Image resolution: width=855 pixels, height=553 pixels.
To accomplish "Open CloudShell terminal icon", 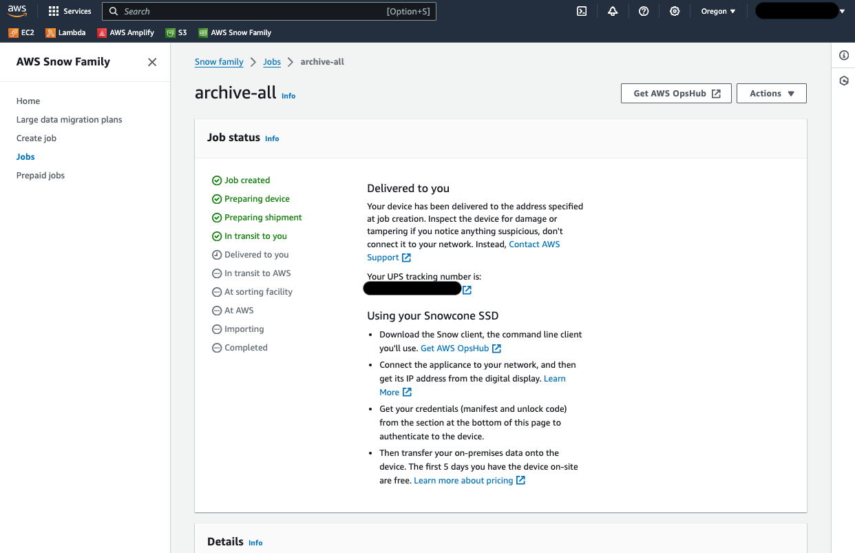I will 582,11.
